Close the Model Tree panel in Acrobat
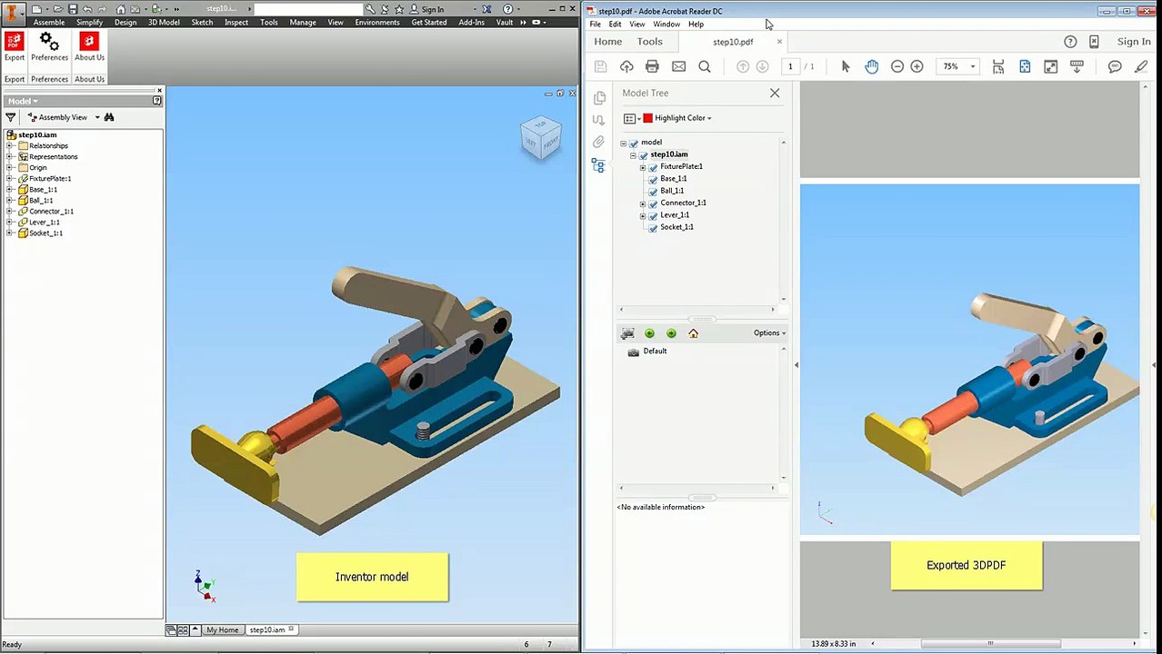The height and width of the screenshot is (654, 1162). tap(775, 93)
